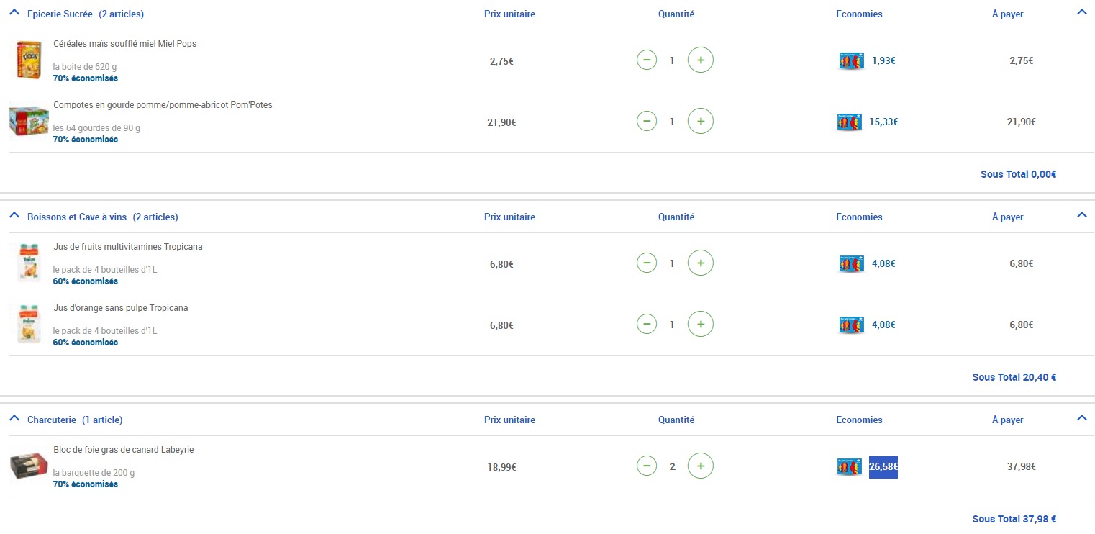Decrease quantity of Miel Pops cereal
Image resolution: width=1095 pixels, height=534 pixels.
(647, 60)
